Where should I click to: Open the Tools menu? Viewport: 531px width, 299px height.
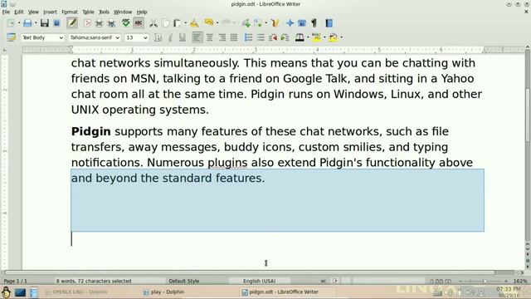coord(104,12)
